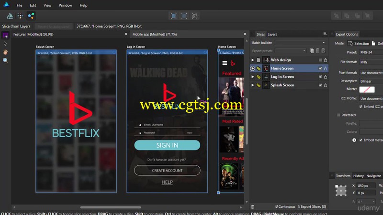Open the Slices panel options menu icon

click(x=325, y=34)
